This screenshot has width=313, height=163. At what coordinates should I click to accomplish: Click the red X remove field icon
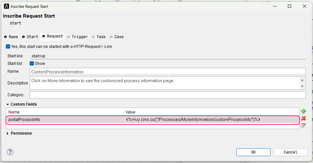(304, 118)
